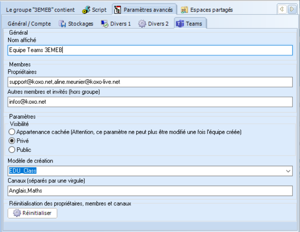Screen dimensions: 300x232
Task: Click the 'Modèle de création' label
Action: point(30,161)
